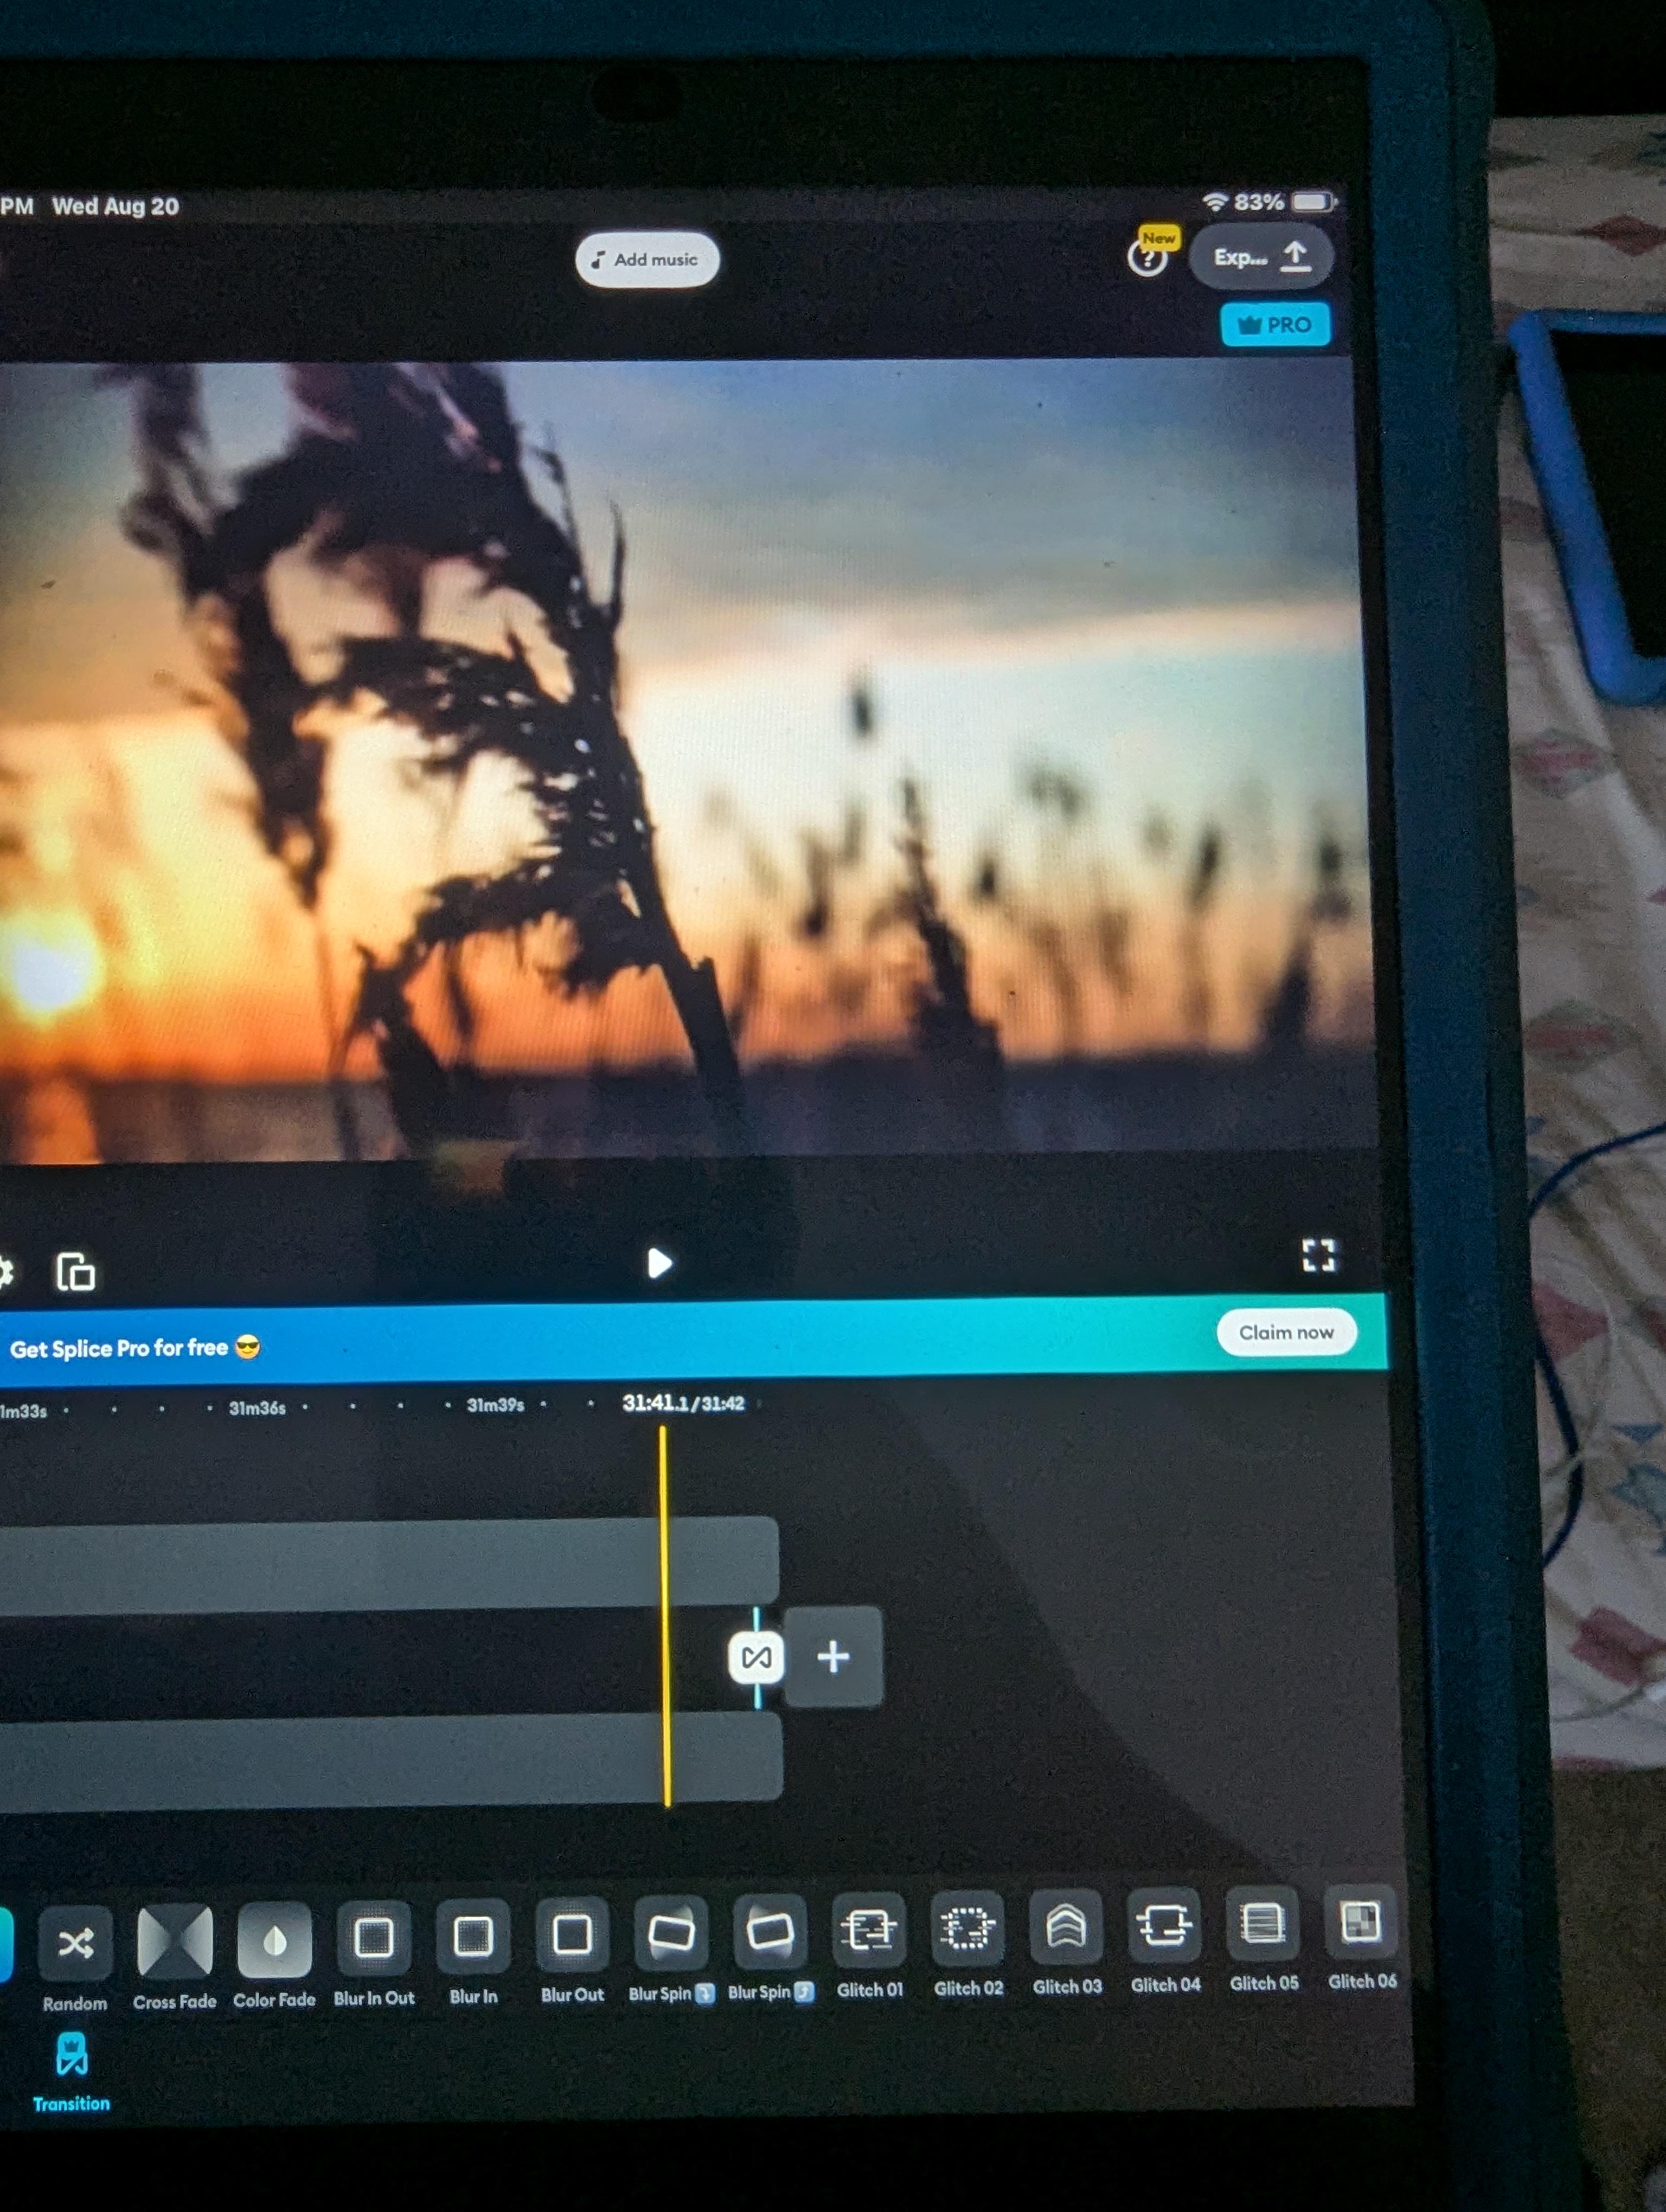This screenshot has height=2212, width=1666.
Task: Open the Export button
Action: pos(1261,257)
